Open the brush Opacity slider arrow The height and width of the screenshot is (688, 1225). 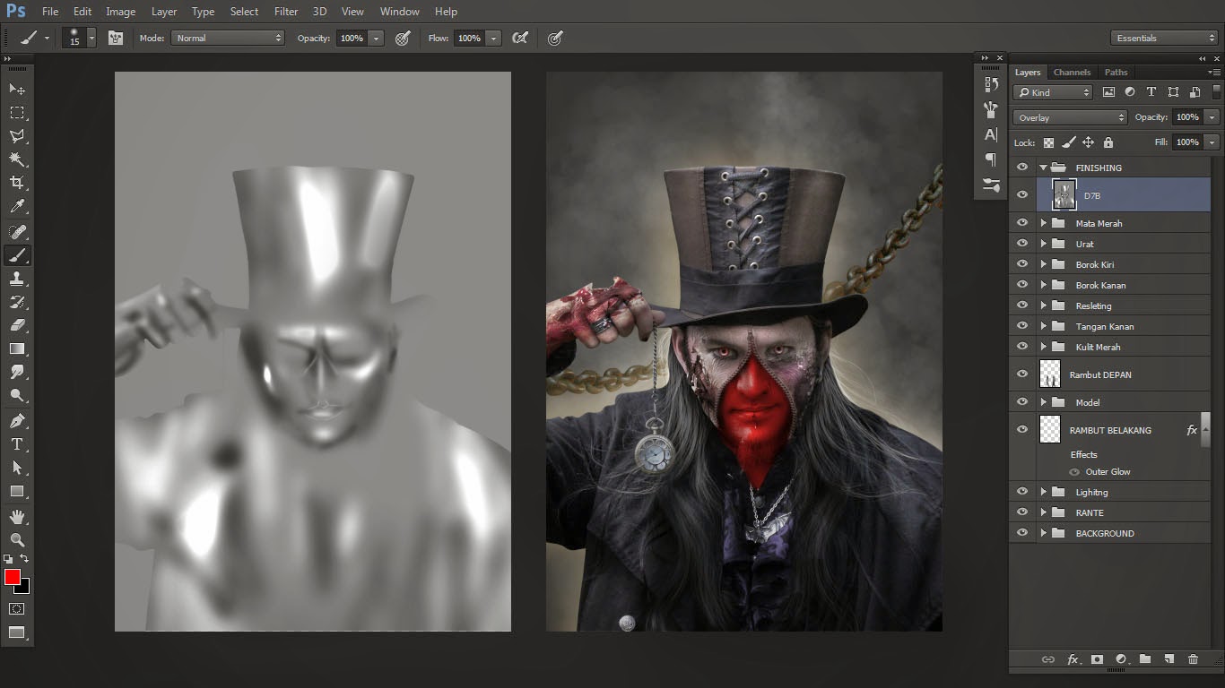pyautogui.click(x=377, y=39)
